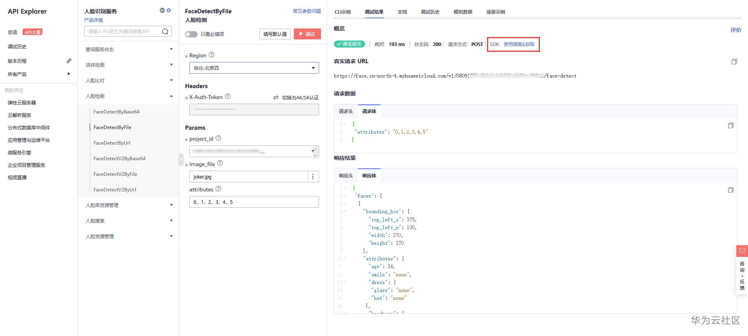Focus the API keyword search field
The height and width of the screenshot is (336, 748).
pos(122,32)
